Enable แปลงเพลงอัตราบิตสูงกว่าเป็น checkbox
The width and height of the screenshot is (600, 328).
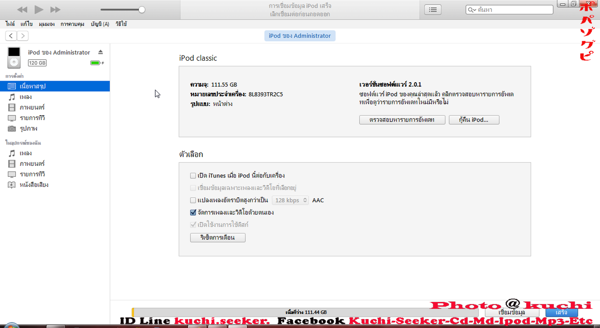click(x=193, y=200)
